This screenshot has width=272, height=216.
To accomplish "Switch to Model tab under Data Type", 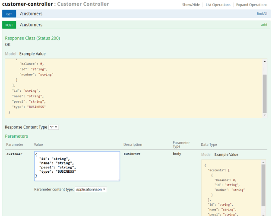I will [206, 155].
